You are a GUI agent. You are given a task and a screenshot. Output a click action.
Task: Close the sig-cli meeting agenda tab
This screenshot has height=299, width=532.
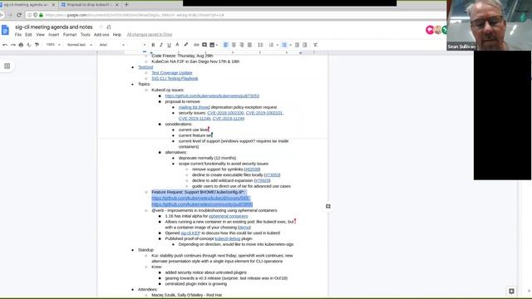(x=53, y=5)
